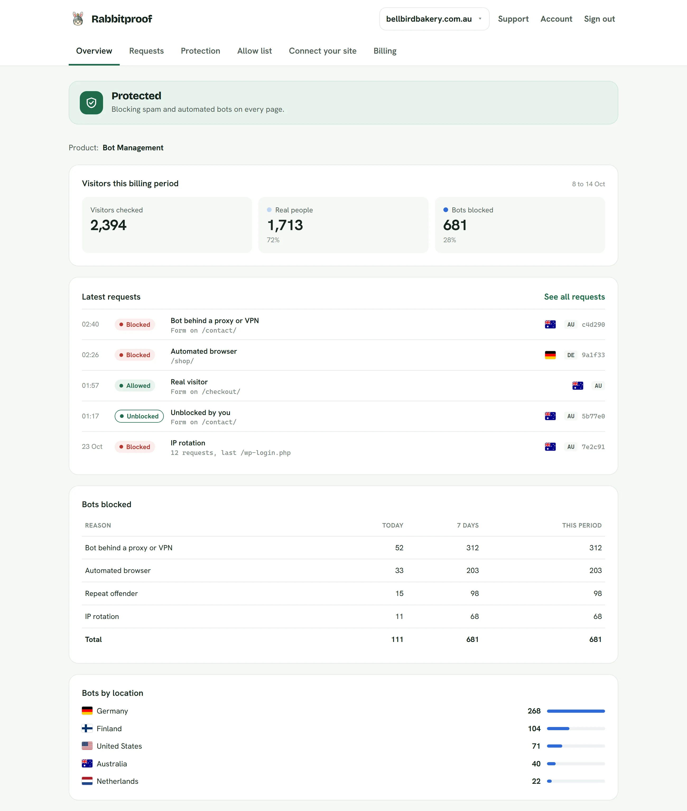Click the Finland flag under Bots by location
Viewport: 687px width, 811px height.
[87, 728]
